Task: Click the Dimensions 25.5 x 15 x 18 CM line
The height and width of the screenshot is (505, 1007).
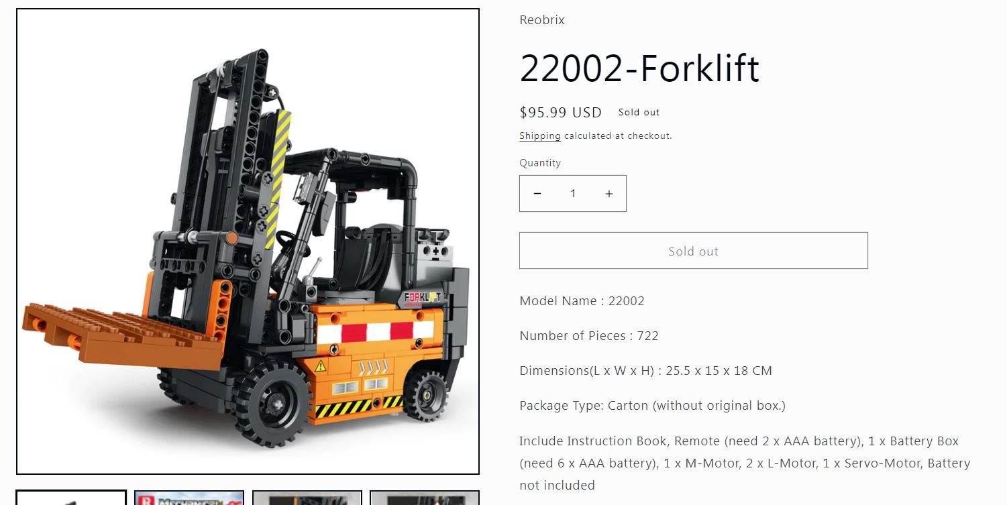Action: [x=645, y=370]
